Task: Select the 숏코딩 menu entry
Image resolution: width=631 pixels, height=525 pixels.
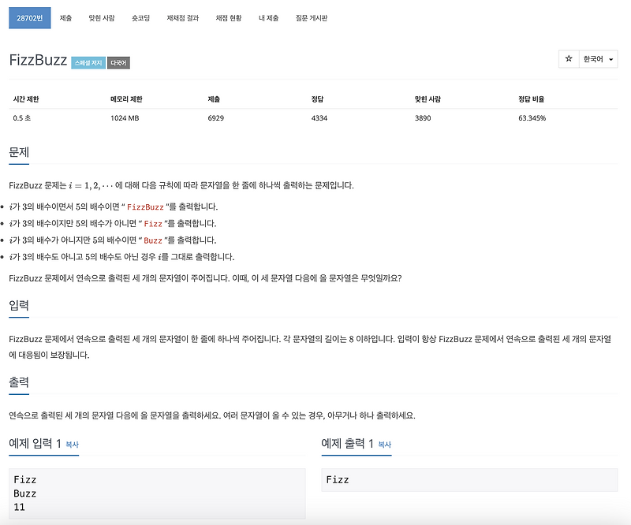Action: [x=142, y=17]
